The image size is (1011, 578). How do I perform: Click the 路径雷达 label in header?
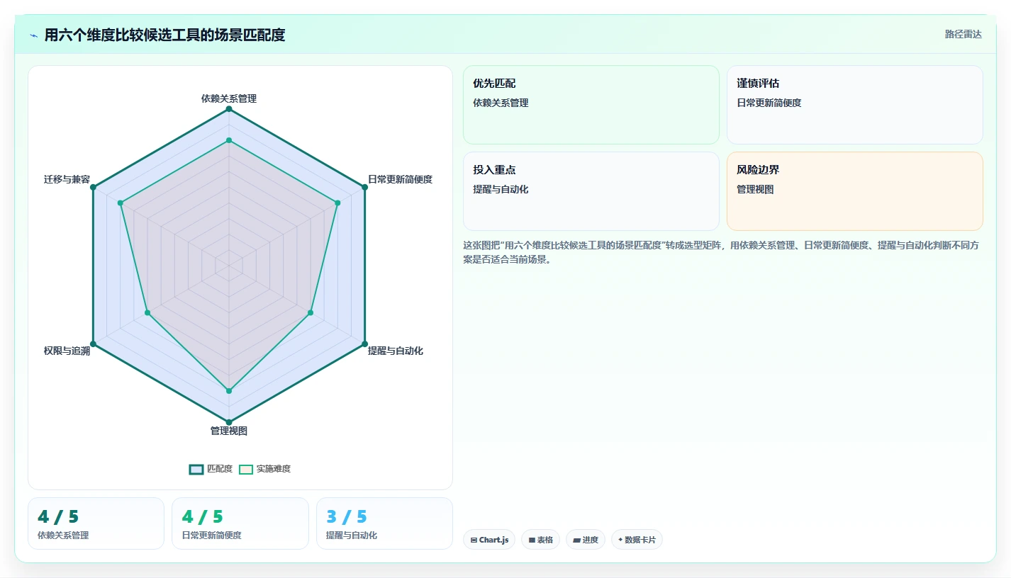963,34
